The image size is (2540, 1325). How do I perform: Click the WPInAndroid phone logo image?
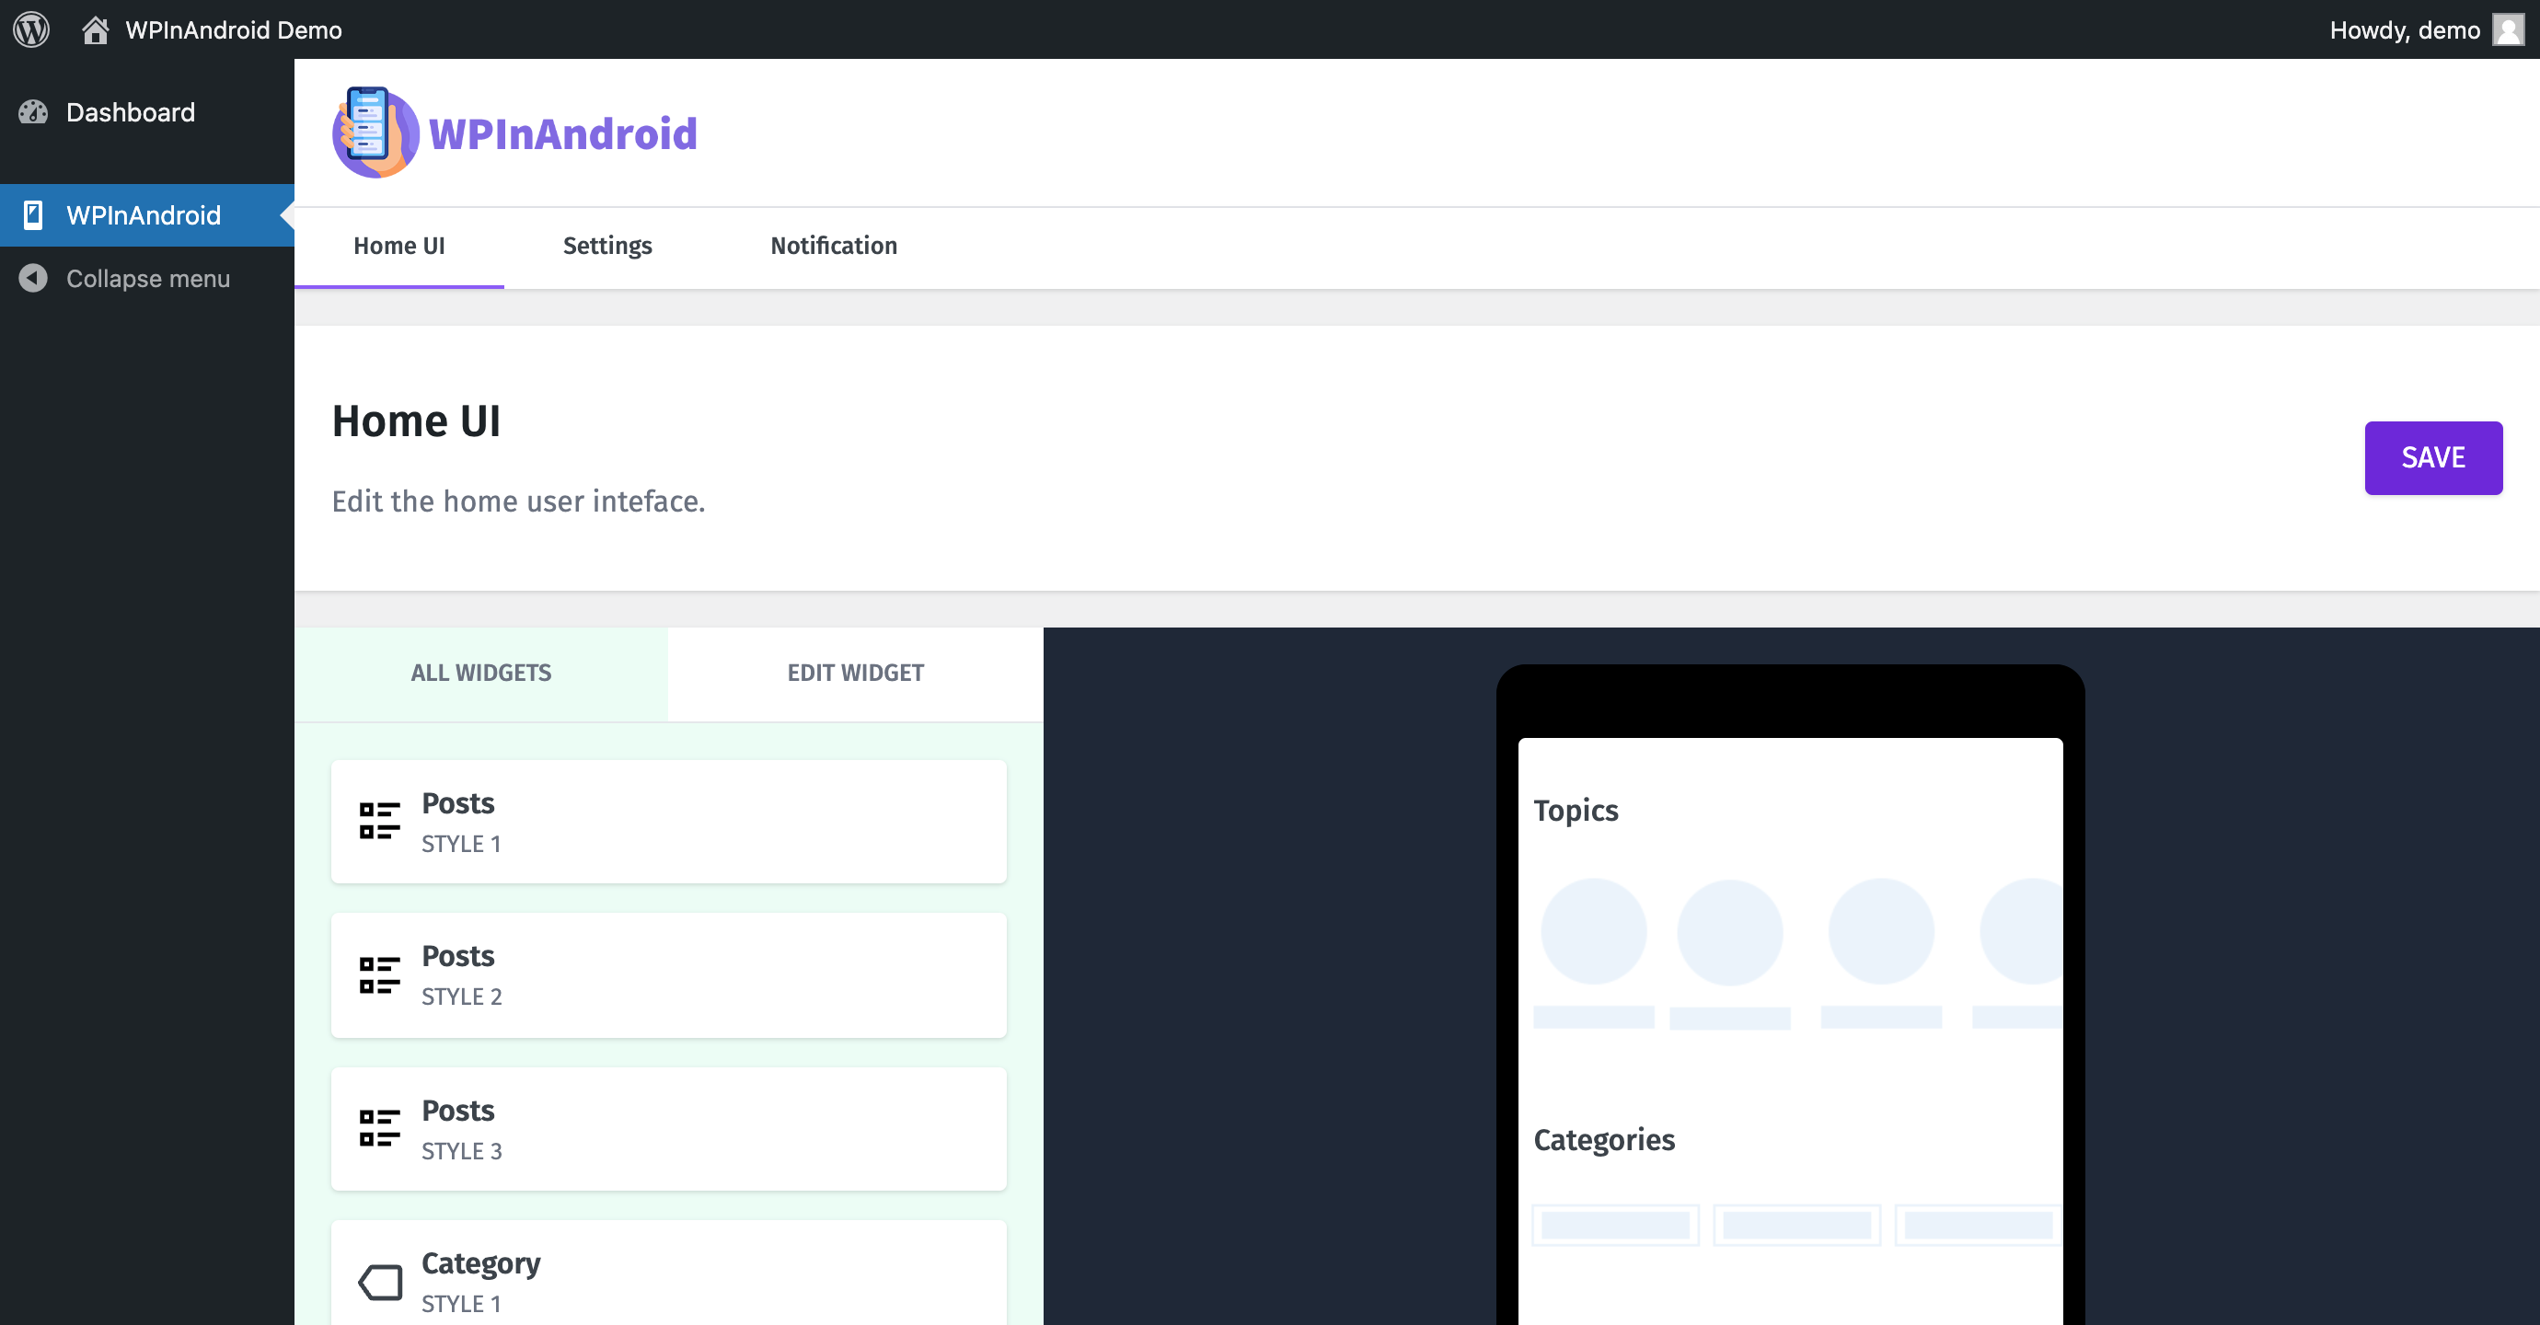(x=375, y=132)
